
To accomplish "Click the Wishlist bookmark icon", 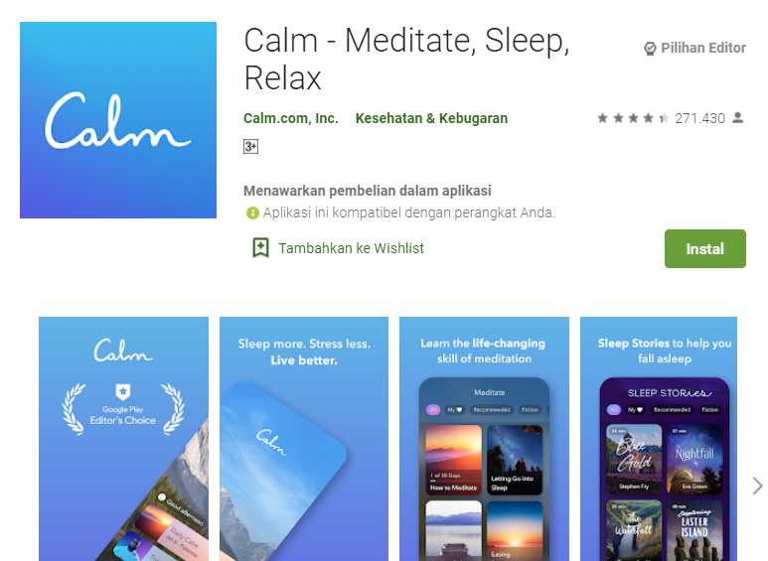I will pyautogui.click(x=260, y=247).
